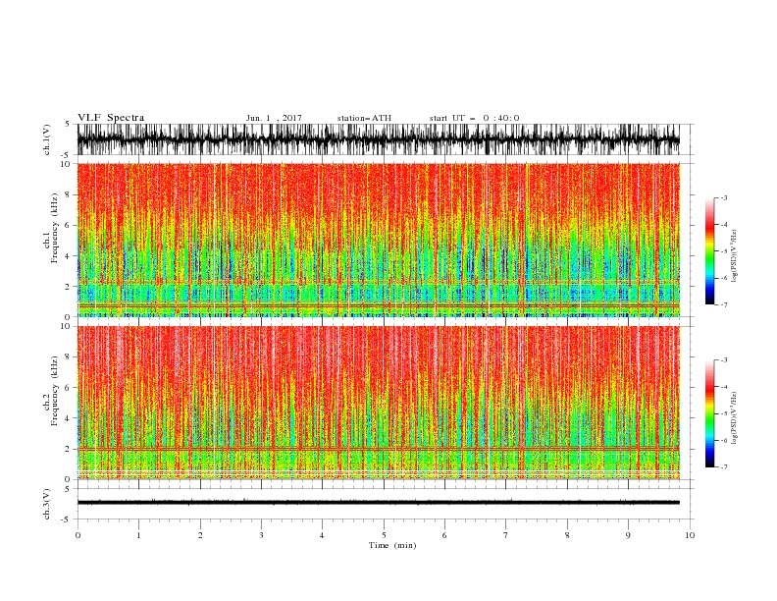
Task: Click the time axis tick label "7"
Action: 506,535
